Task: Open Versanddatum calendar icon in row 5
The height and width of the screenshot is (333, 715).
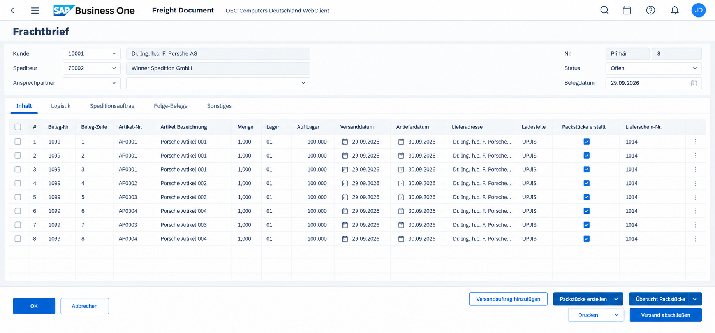Action: pos(345,197)
